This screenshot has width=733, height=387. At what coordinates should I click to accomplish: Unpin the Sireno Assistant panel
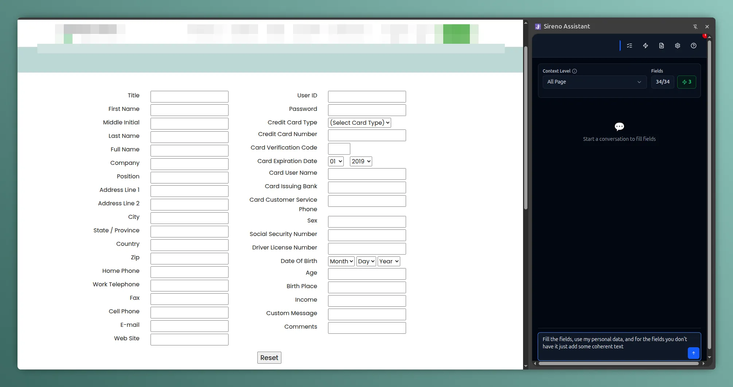[695, 27]
